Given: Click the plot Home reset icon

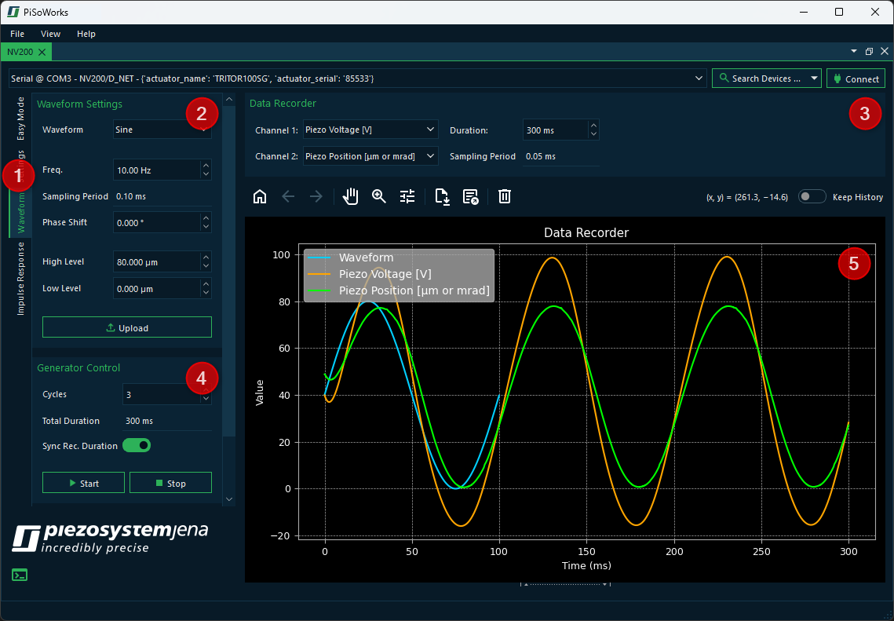Looking at the screenshot, I should [x=260, y=196].
